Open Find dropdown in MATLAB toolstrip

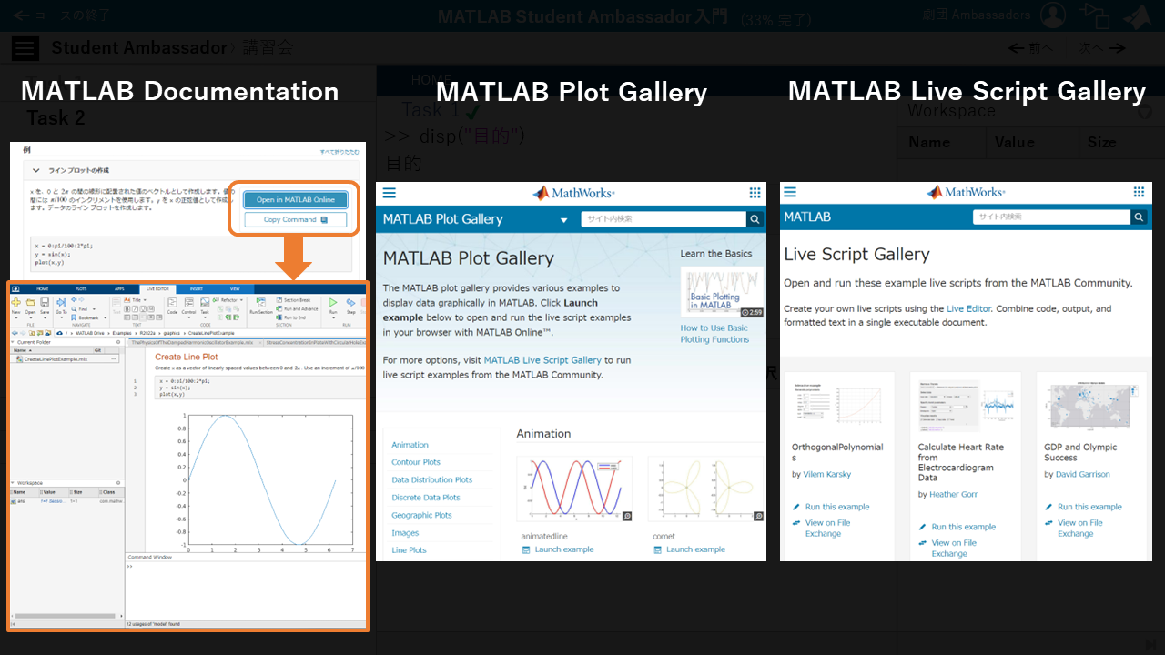click(x=84, y=309)
